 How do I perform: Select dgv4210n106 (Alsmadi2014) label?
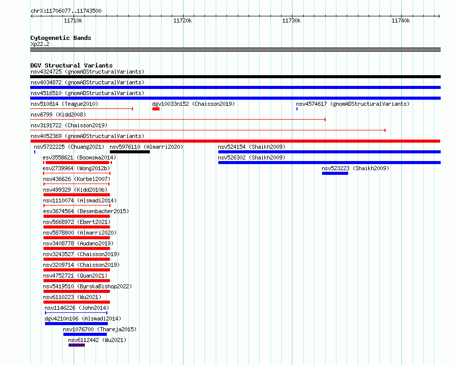(83, 318)
